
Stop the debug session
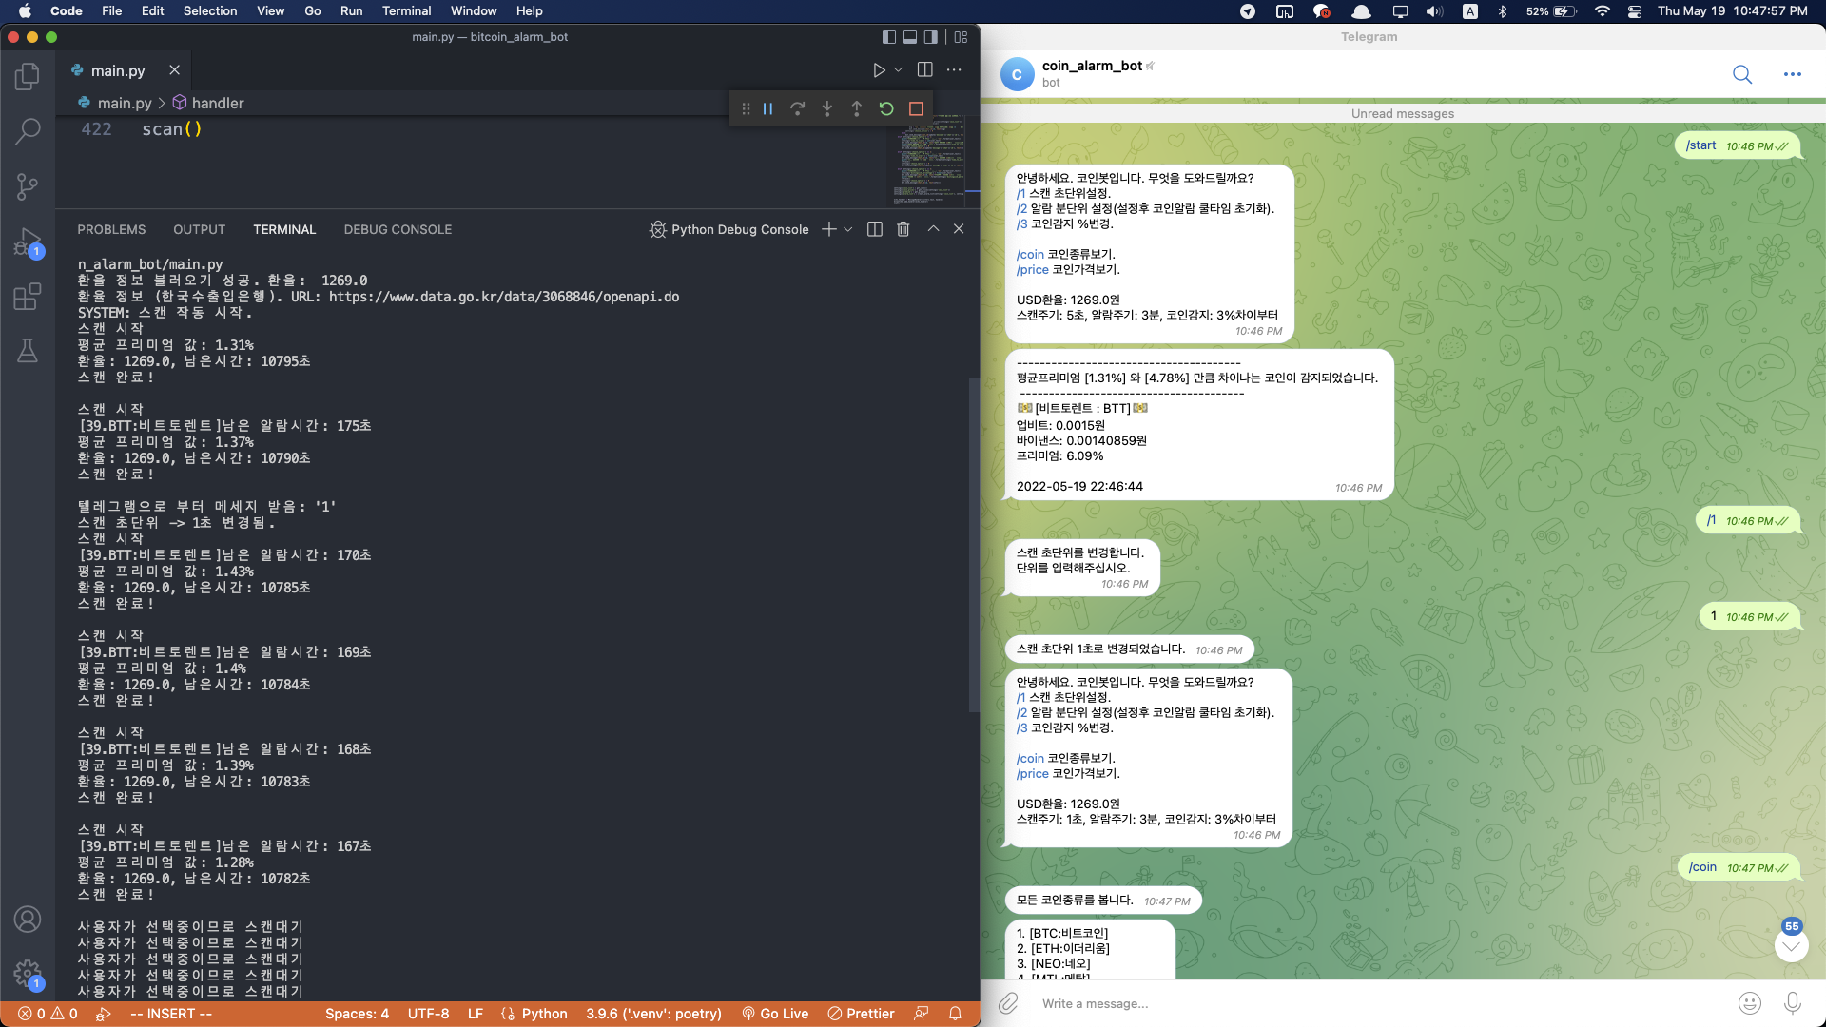click(x=916, y=109)
